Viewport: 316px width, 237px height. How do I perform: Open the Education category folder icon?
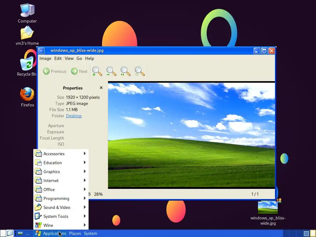[x=38, y=162]
